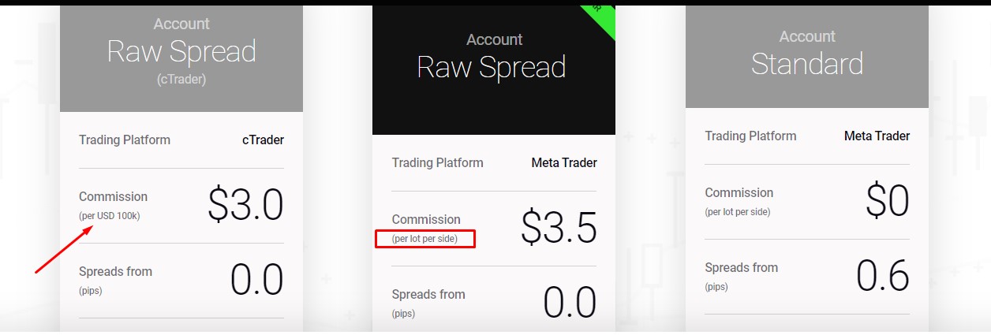Image resolution: width=991 pixels, height=335 pixels.
Task: Click the Trading Platform label in the middle card
Action: [x=437, y=163]
